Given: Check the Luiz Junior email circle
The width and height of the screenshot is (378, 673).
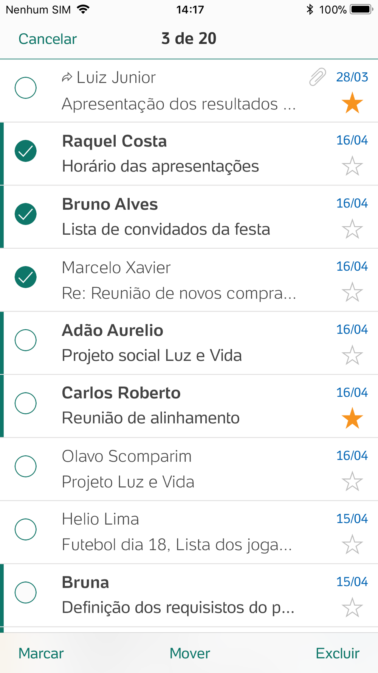Looking at the screenshot, I should tap(26, 88).
